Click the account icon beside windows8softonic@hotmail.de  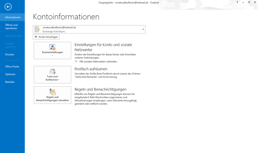[37, 29]
